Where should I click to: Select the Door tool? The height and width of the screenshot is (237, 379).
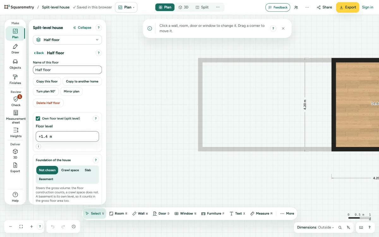pyautogui.click(x=161, y=214)
